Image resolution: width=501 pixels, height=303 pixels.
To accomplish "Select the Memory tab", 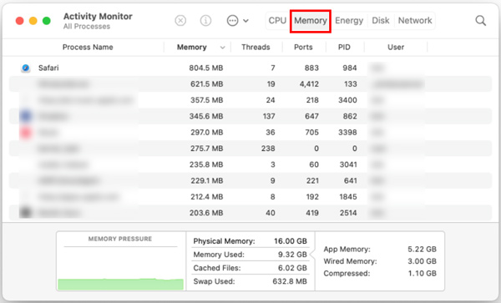I will pyautogui.click(x=311, y=21).
